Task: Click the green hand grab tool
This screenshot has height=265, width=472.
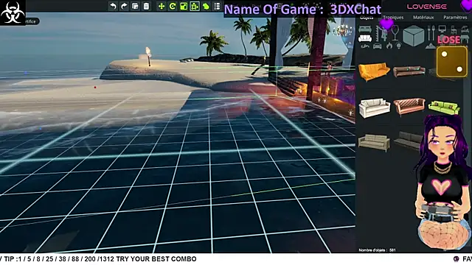Action: (206, 6)
